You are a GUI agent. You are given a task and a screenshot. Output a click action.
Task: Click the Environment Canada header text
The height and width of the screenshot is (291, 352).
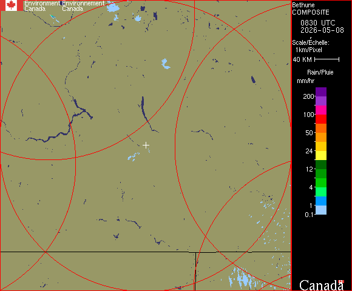click(42, 6)
